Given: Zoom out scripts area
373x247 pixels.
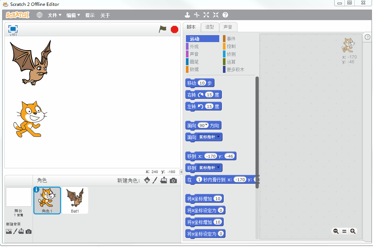Looking at the screenshot, I should pyautogui.click(x=336, y=231).
